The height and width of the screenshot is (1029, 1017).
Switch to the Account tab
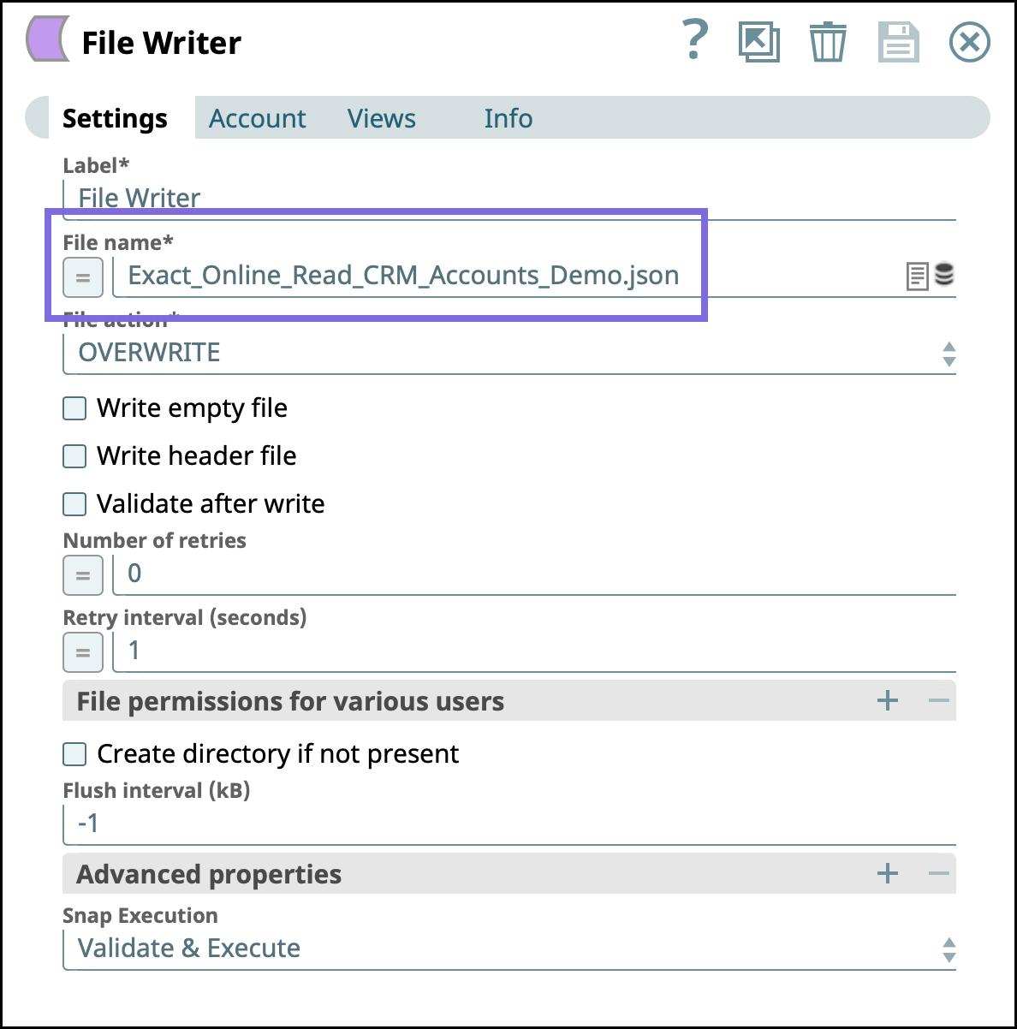point(258,118)
